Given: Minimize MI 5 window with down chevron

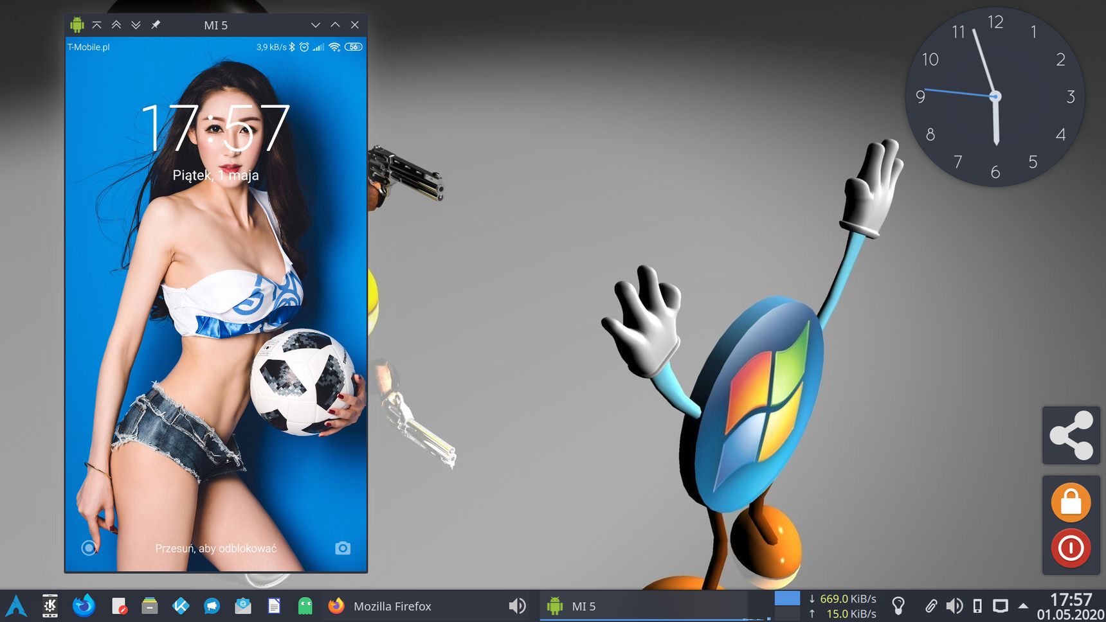Looking at the screenshot, I should 315,25.
